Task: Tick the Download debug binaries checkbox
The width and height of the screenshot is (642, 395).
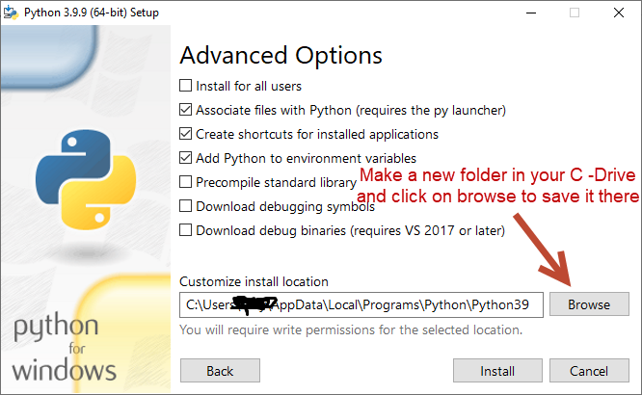Action: (x=186, y=230)
